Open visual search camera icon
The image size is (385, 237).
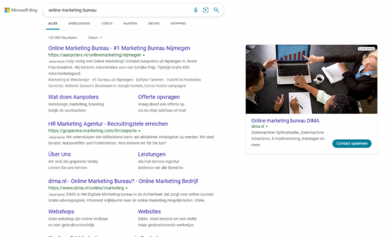[206, 10]
